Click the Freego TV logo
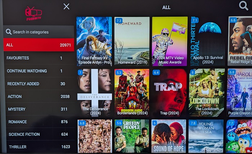Image resolution: width=252 pixels, height=154 pixels. pyautogui.click(x=33, y=13)
